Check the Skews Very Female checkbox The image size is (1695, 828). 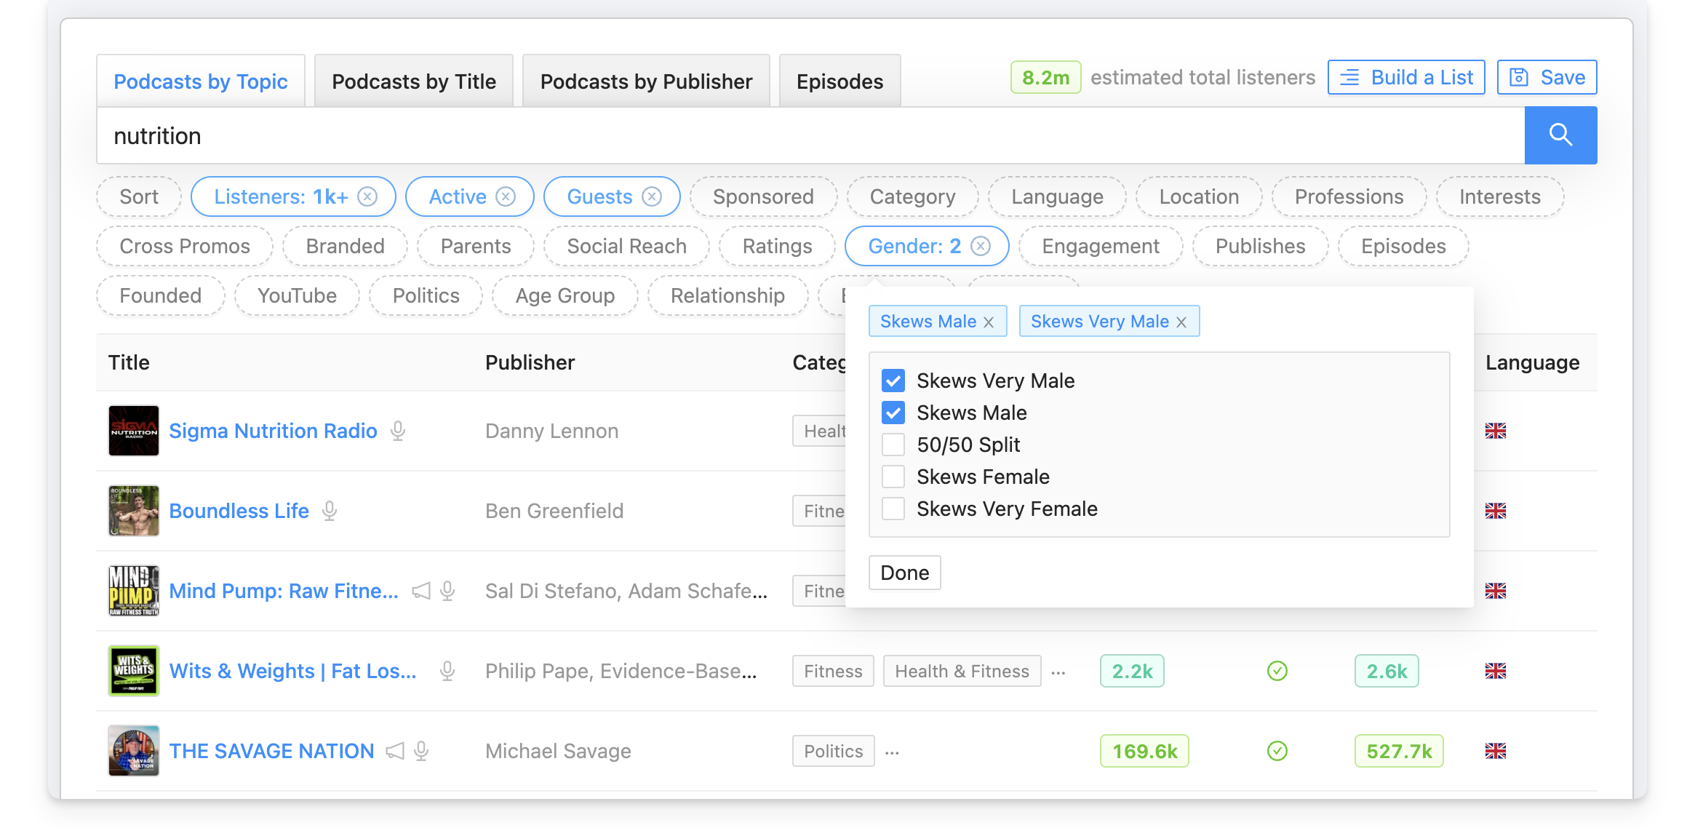(x=893, y=509)
